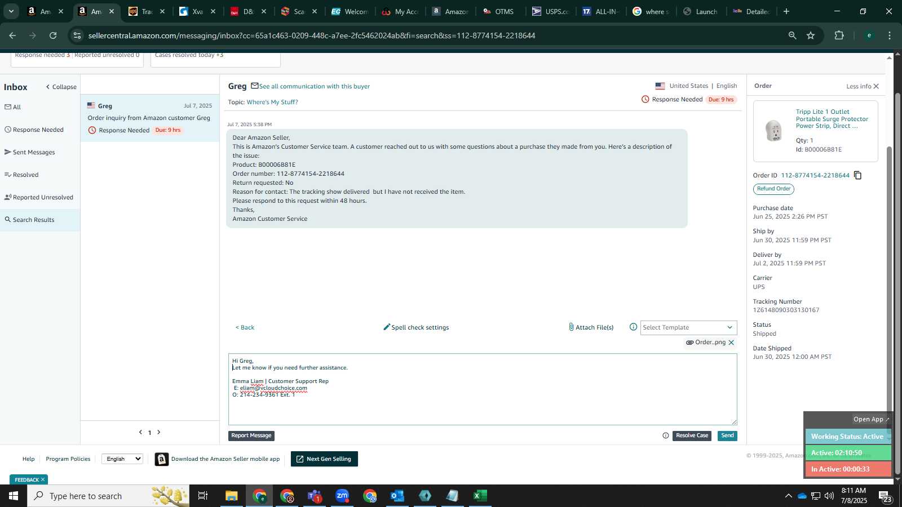Open the Resolved folder
This screenshot has height=507, width=902.
[x=21, y=175]
